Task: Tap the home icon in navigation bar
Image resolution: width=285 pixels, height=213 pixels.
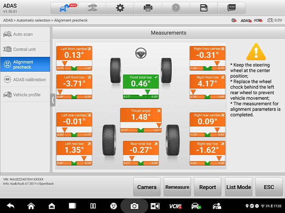Action: [x=31, y=206]
